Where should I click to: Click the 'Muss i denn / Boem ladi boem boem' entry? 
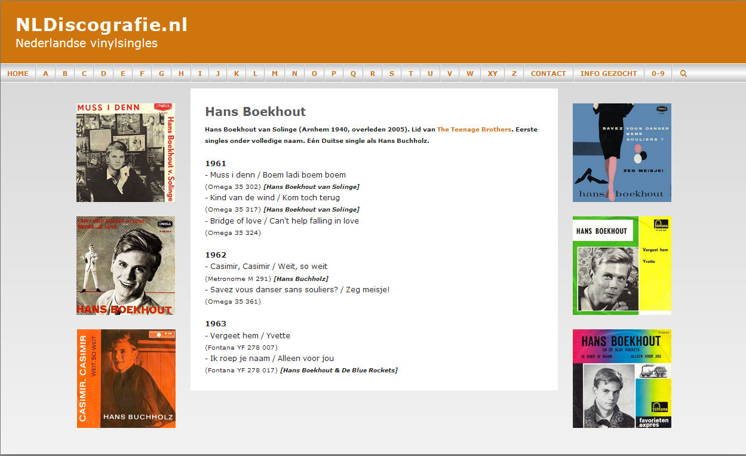pyautogui.click(x=275, y=175)
